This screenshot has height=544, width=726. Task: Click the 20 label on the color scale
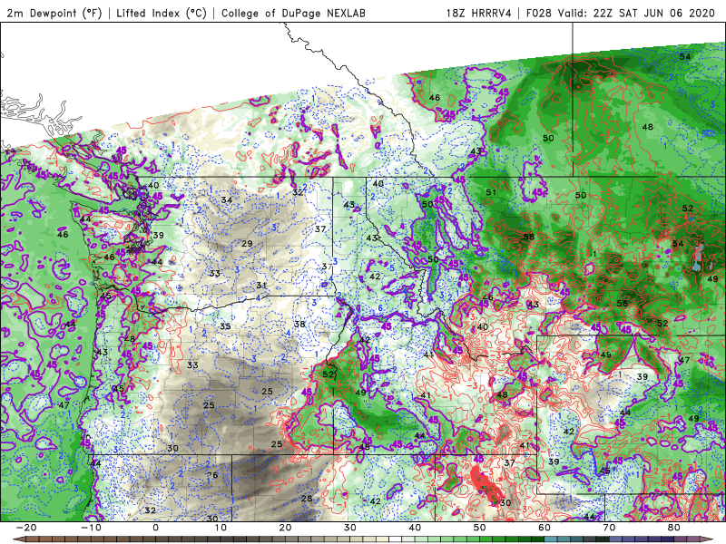(285, 528)
